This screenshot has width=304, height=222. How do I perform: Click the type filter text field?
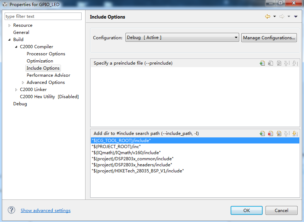[43, 16]
